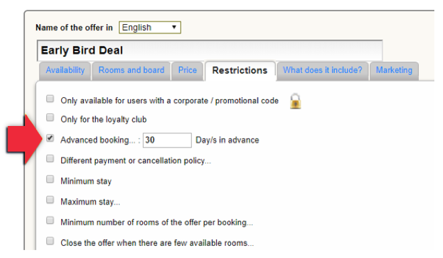Enable Minimum number of rooms per booking

(50, 220)
